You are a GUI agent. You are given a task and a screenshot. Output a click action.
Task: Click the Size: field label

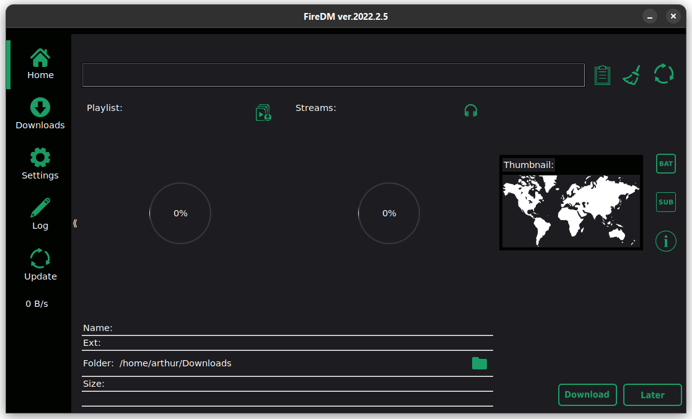94,384
